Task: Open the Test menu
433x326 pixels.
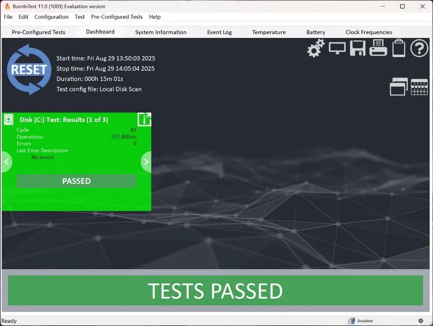Action: 79,17
